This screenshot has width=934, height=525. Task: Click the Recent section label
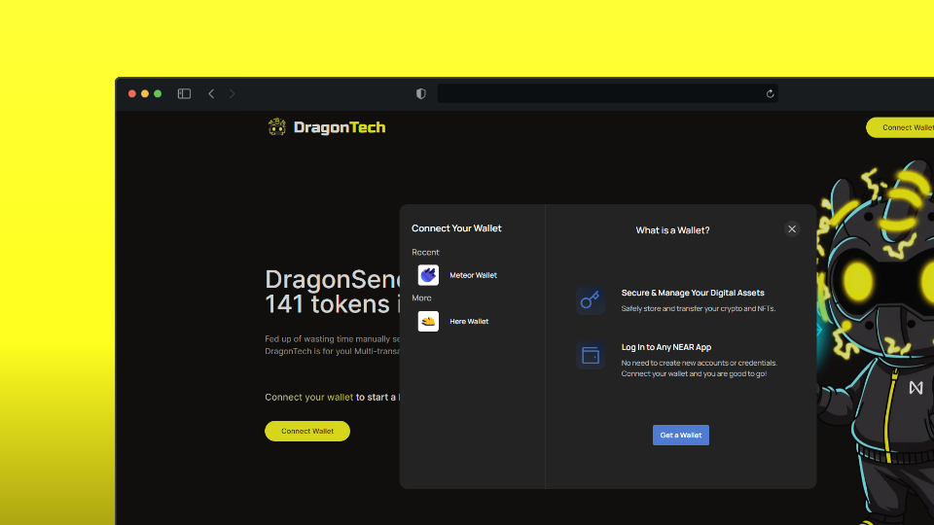[425, 253]
